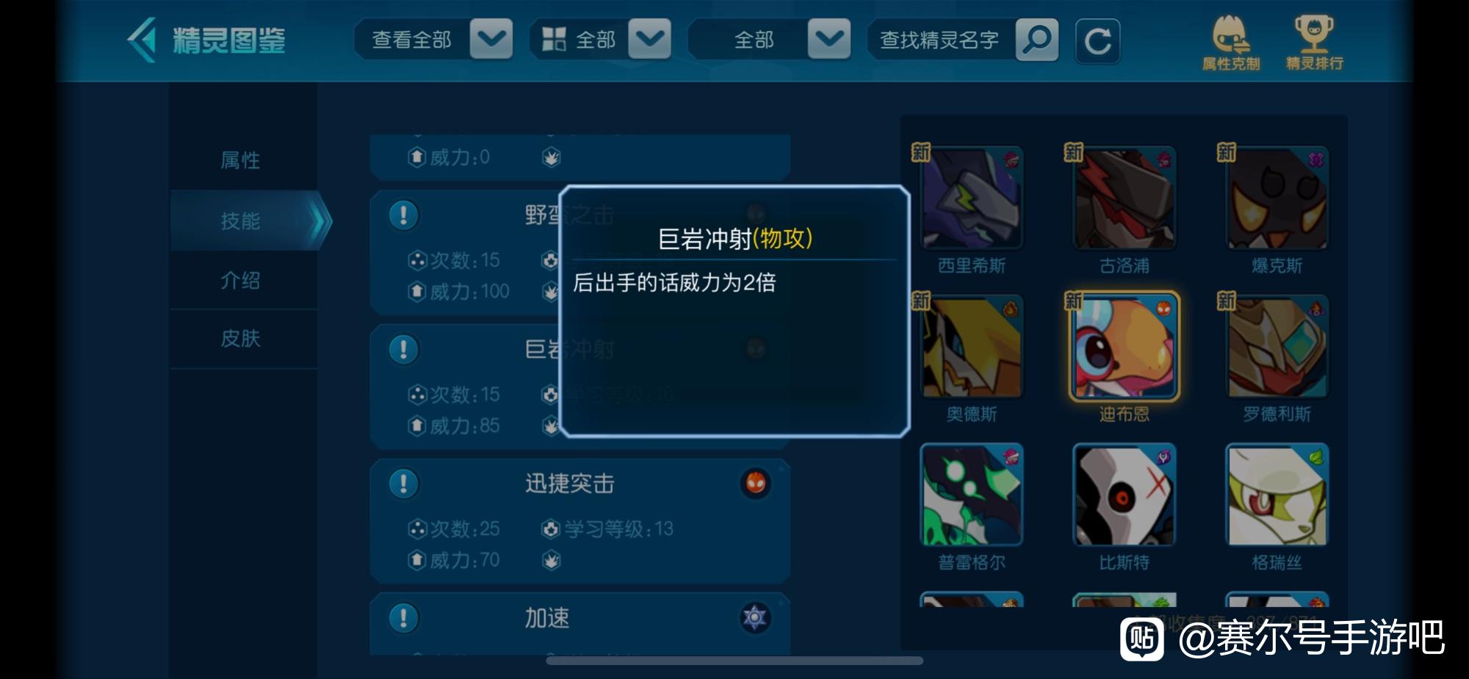Go back using the arrow beside 精灵图鉴

coord(142,40)
